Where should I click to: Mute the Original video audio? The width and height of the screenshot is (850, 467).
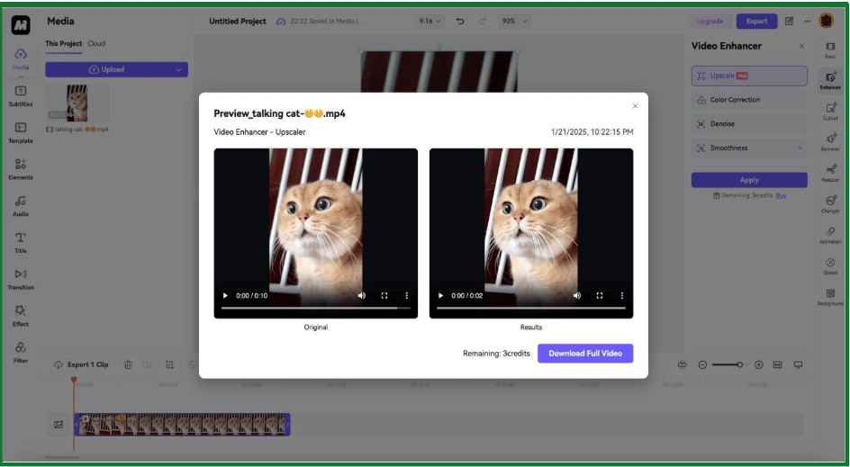362,295
